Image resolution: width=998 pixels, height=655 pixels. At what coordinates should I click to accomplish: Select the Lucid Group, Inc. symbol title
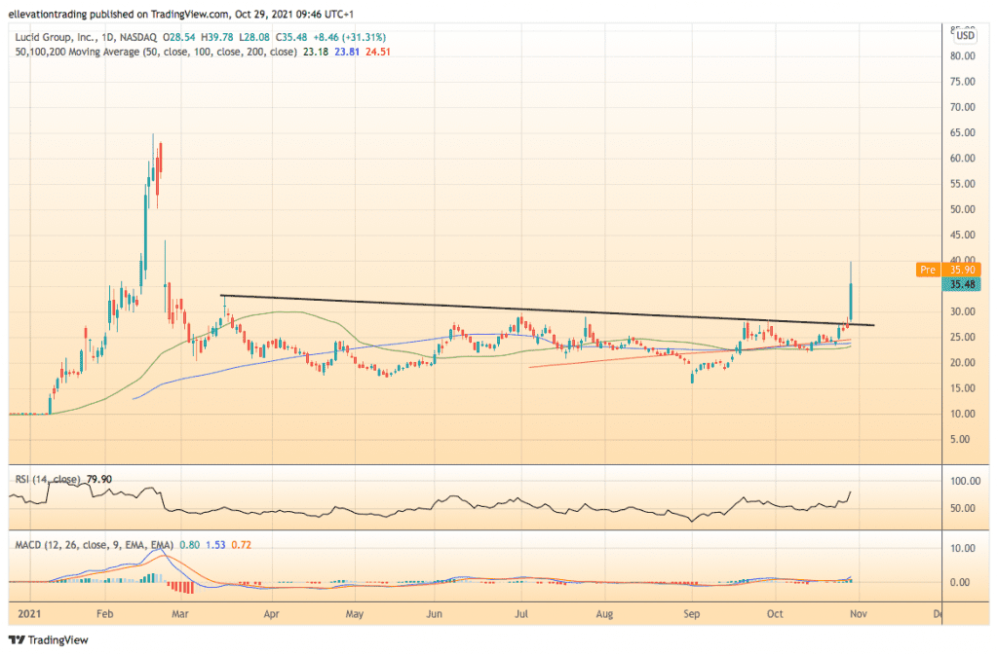coord(57,38)
